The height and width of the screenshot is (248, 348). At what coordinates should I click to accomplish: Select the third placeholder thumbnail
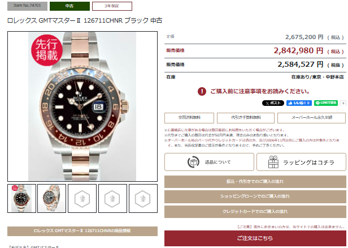click(82, 198)
